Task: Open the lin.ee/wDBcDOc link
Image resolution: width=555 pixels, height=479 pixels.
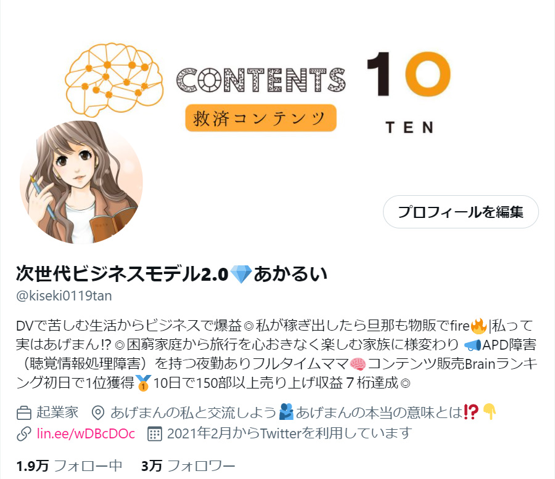Action: (86, 433)
